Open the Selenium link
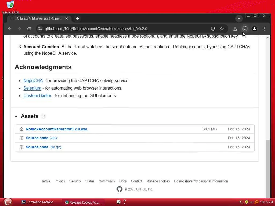 coord(32,88)
